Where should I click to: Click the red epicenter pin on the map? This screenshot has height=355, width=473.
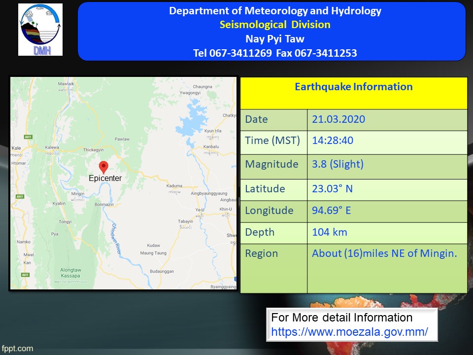click(103, 167)
